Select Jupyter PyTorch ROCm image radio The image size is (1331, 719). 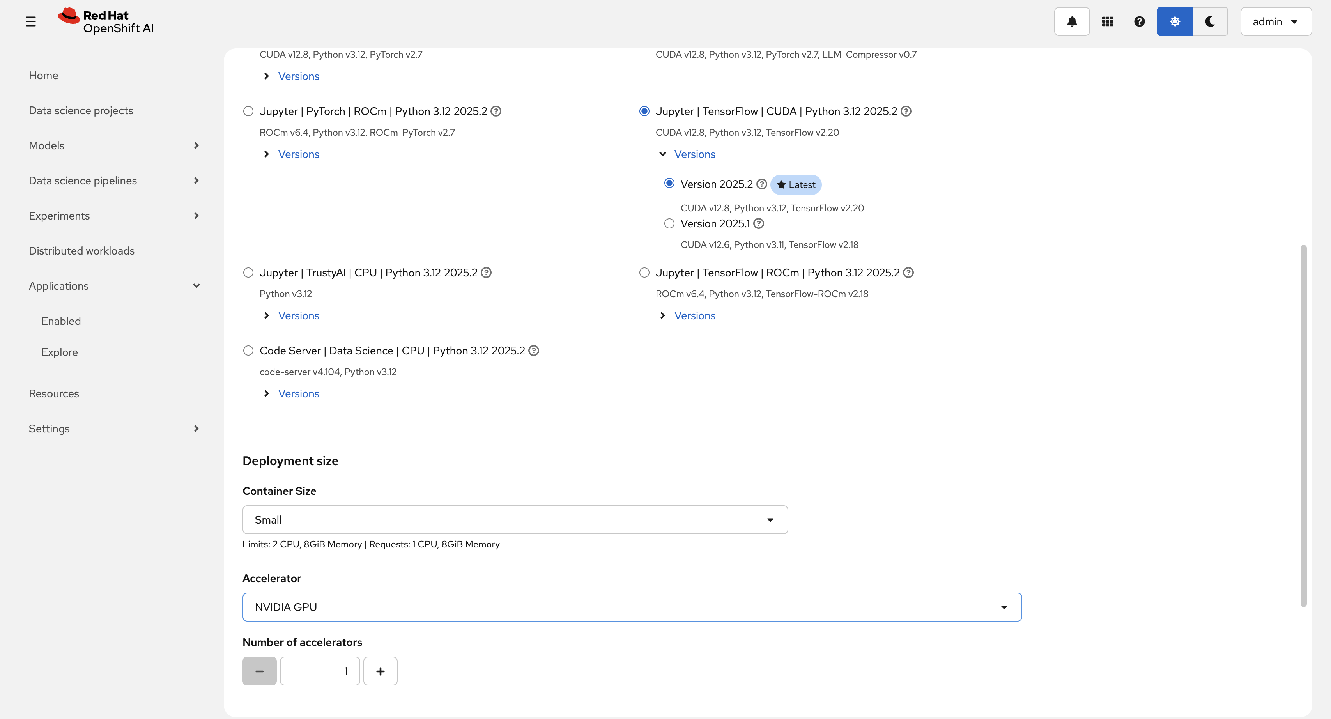pos(248,112)
